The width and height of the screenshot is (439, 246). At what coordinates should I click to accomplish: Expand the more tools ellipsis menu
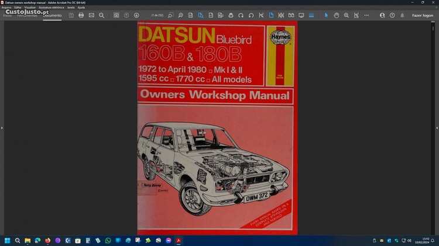tap(366, 15)
